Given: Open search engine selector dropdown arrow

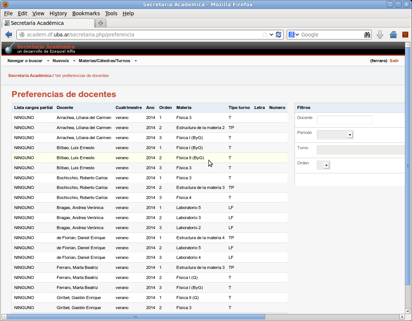Looking at the screenshot, I should (297, 35).
